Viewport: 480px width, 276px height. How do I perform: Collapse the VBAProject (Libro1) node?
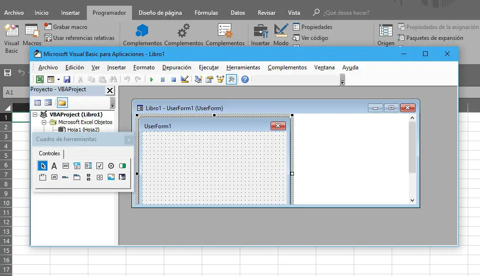coord(35,114)
